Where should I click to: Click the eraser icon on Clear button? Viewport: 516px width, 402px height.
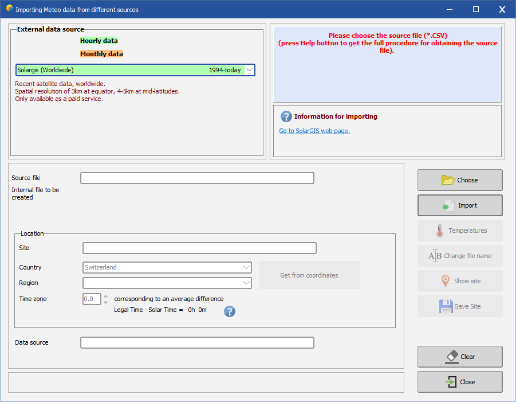452,356
